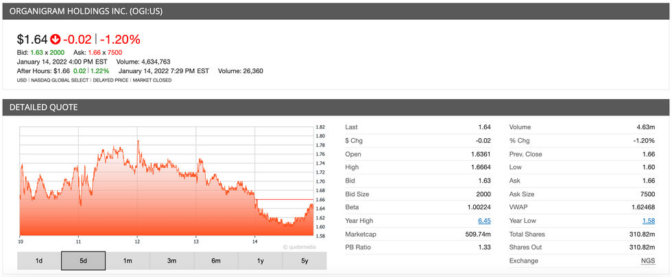
Task: Select the 5d chart range tab
Action: pyautogui.click(x=83, y=261)
